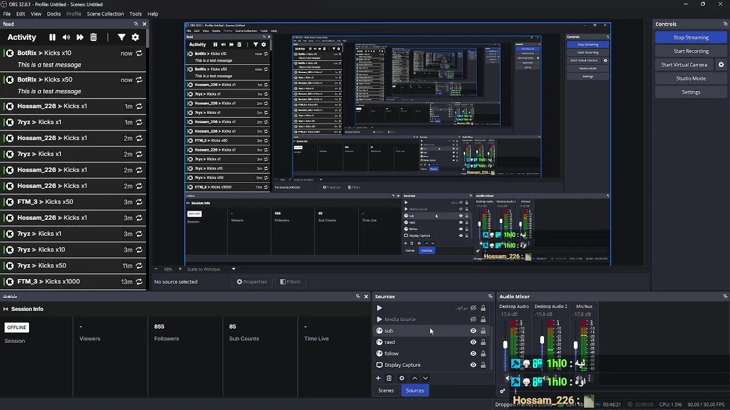Click Start Virtual Camera
This screenshot has height=410, width=730.
(x=684, y=65)
